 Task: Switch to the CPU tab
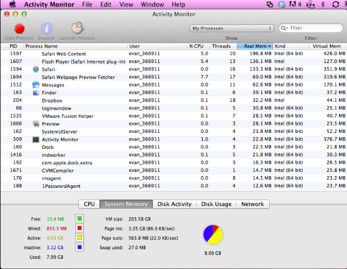[89, 204]
